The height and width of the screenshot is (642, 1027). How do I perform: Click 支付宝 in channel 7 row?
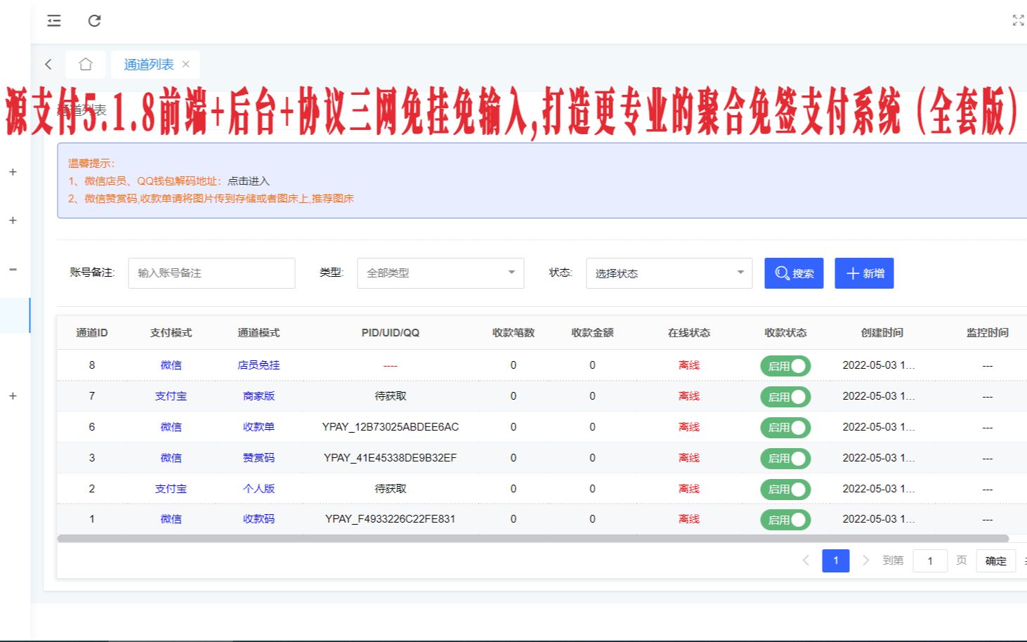point(171,396)
